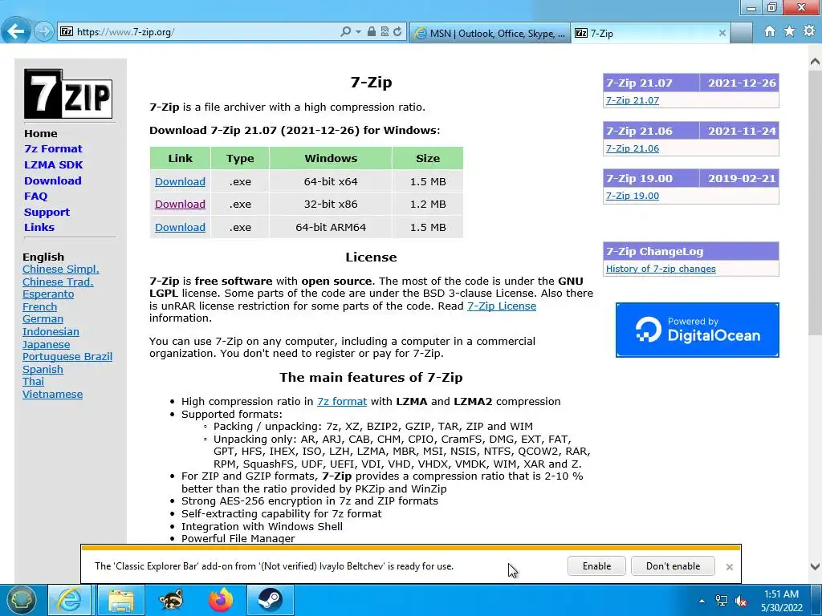Switch language to Japanese
This screenshot has height=616, width=822.
(46, 345)
